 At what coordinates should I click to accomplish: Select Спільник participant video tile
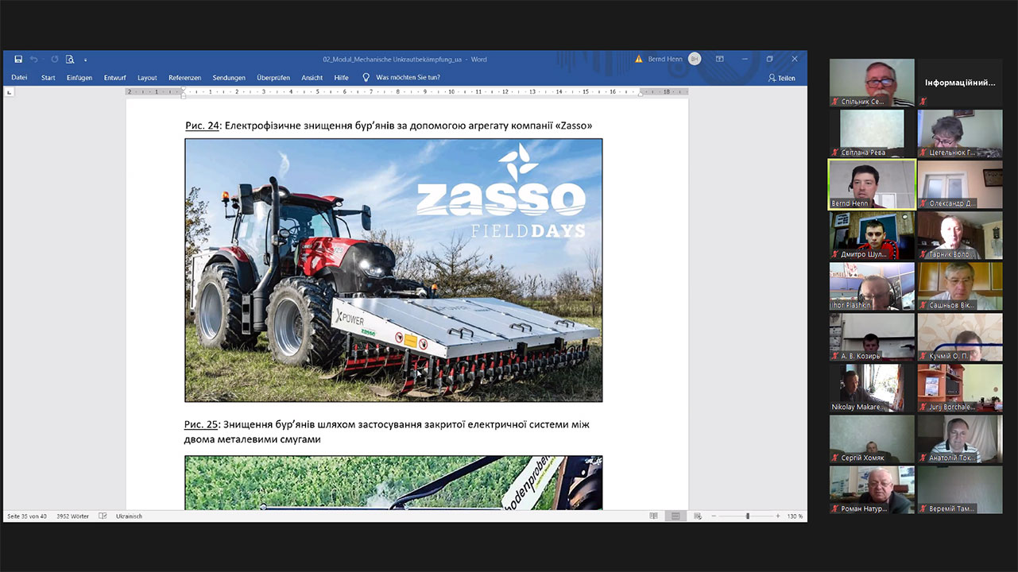872,83
